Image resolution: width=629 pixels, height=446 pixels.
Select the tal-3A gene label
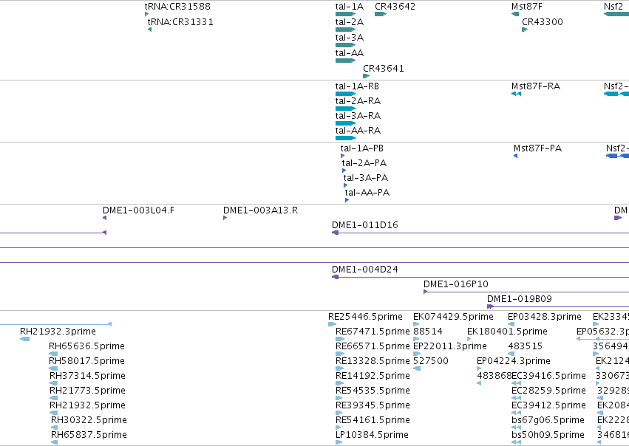[350, 38]
